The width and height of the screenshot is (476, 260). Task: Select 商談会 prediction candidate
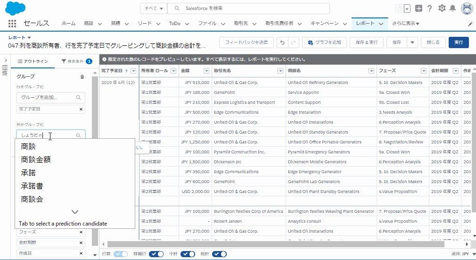pyautogui.click(x=32, y=200)
